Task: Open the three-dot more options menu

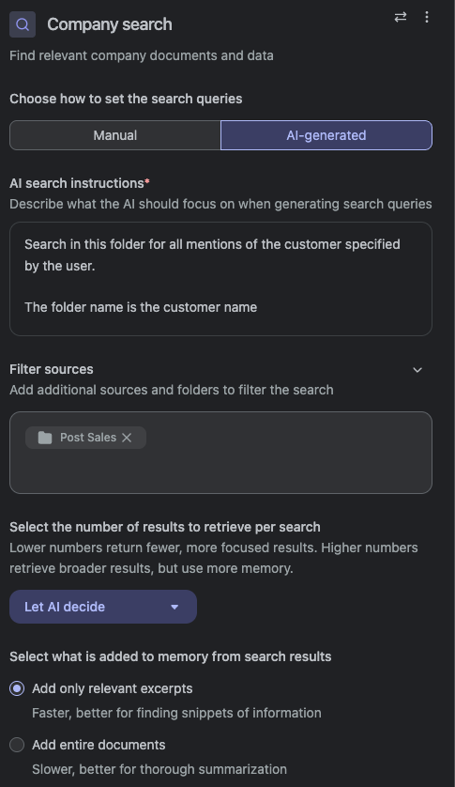Action: 427,17
